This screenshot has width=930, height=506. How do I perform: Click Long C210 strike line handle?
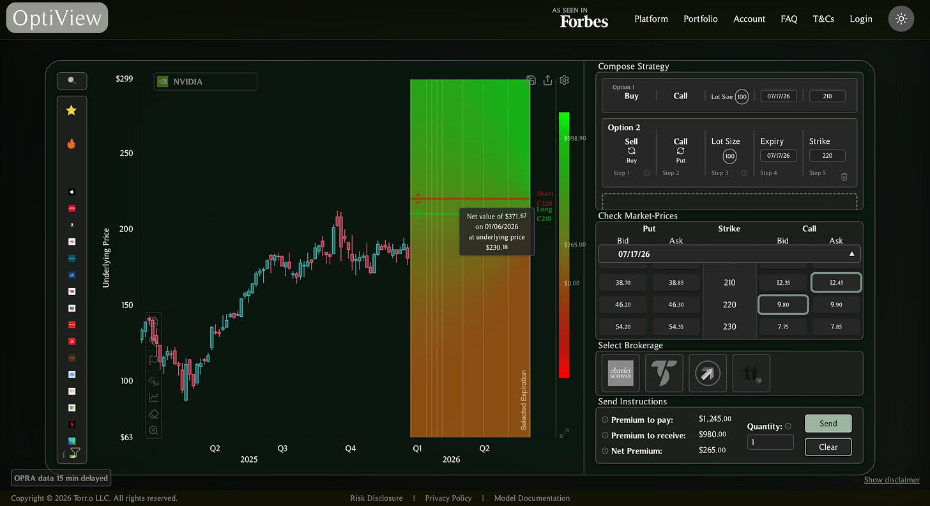point(418,213)
